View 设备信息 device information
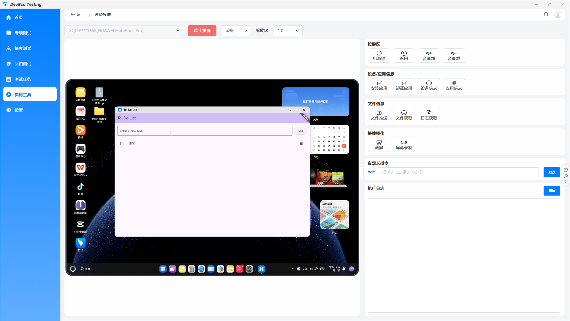 (x=429, y=85)
